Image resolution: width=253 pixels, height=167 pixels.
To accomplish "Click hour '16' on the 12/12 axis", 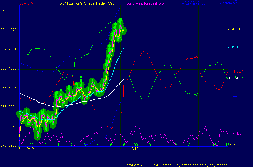I will (x=123, y=145).
